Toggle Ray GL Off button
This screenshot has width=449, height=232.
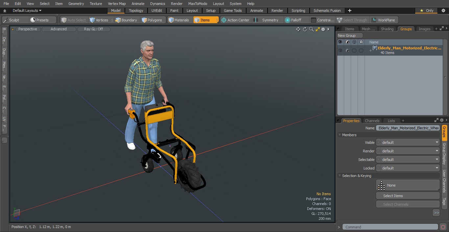(93, 29)
